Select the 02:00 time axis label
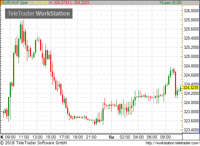Screen dimensions: 200x146 [125, 137]
